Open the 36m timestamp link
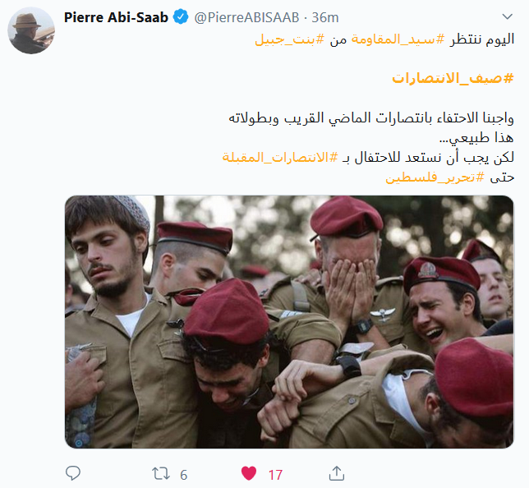529x488 pixels. point(325,17)
